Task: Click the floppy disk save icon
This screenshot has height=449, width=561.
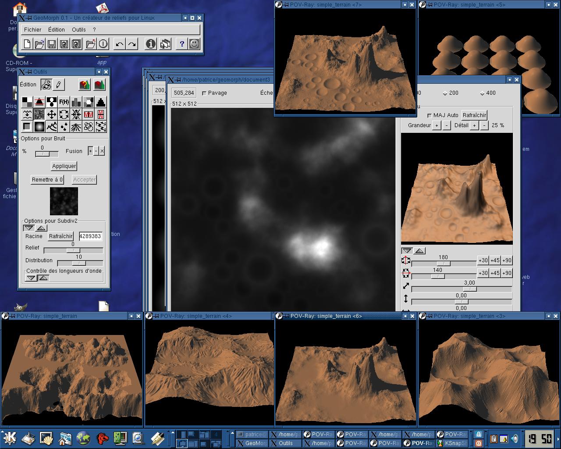Action: click(52, 44)
